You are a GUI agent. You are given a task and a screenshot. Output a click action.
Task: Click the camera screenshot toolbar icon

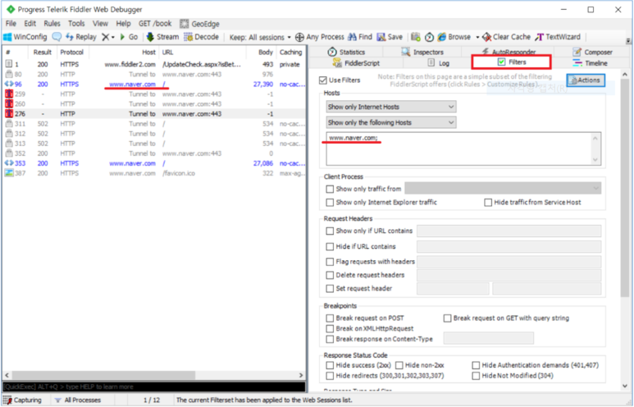[x=416, y=37]
